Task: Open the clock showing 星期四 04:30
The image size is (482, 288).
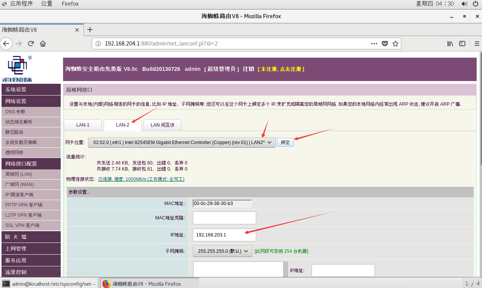Action: tap(435, 4)
